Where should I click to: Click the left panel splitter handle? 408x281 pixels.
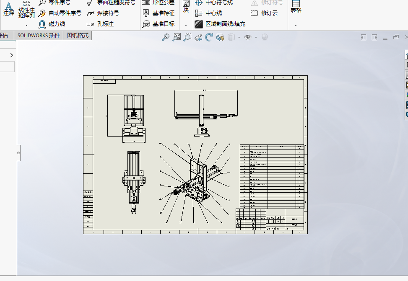(18, 153)
